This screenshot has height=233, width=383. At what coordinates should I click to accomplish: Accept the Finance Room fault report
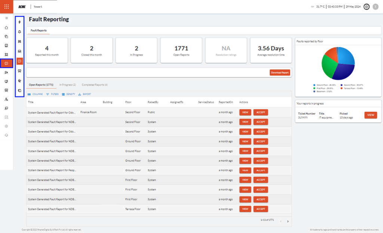click(260, 112)
